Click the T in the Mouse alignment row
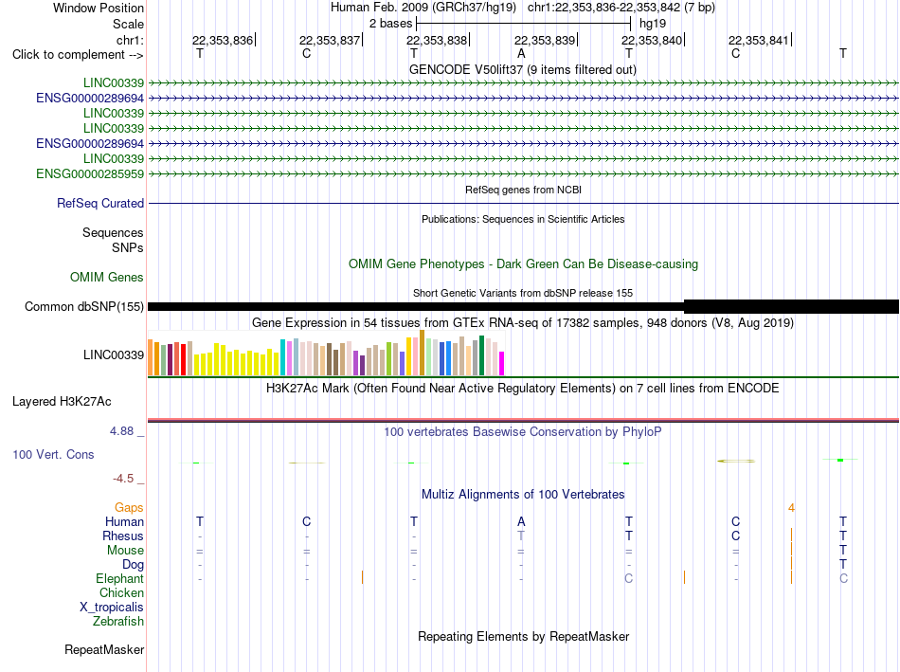Image resolution: width=900 pixels, height=672 pixels. (x=842, y=551)
